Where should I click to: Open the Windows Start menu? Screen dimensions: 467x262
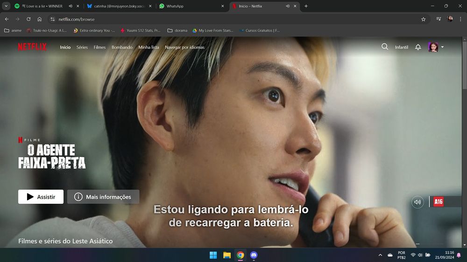(x=213, y=255)
